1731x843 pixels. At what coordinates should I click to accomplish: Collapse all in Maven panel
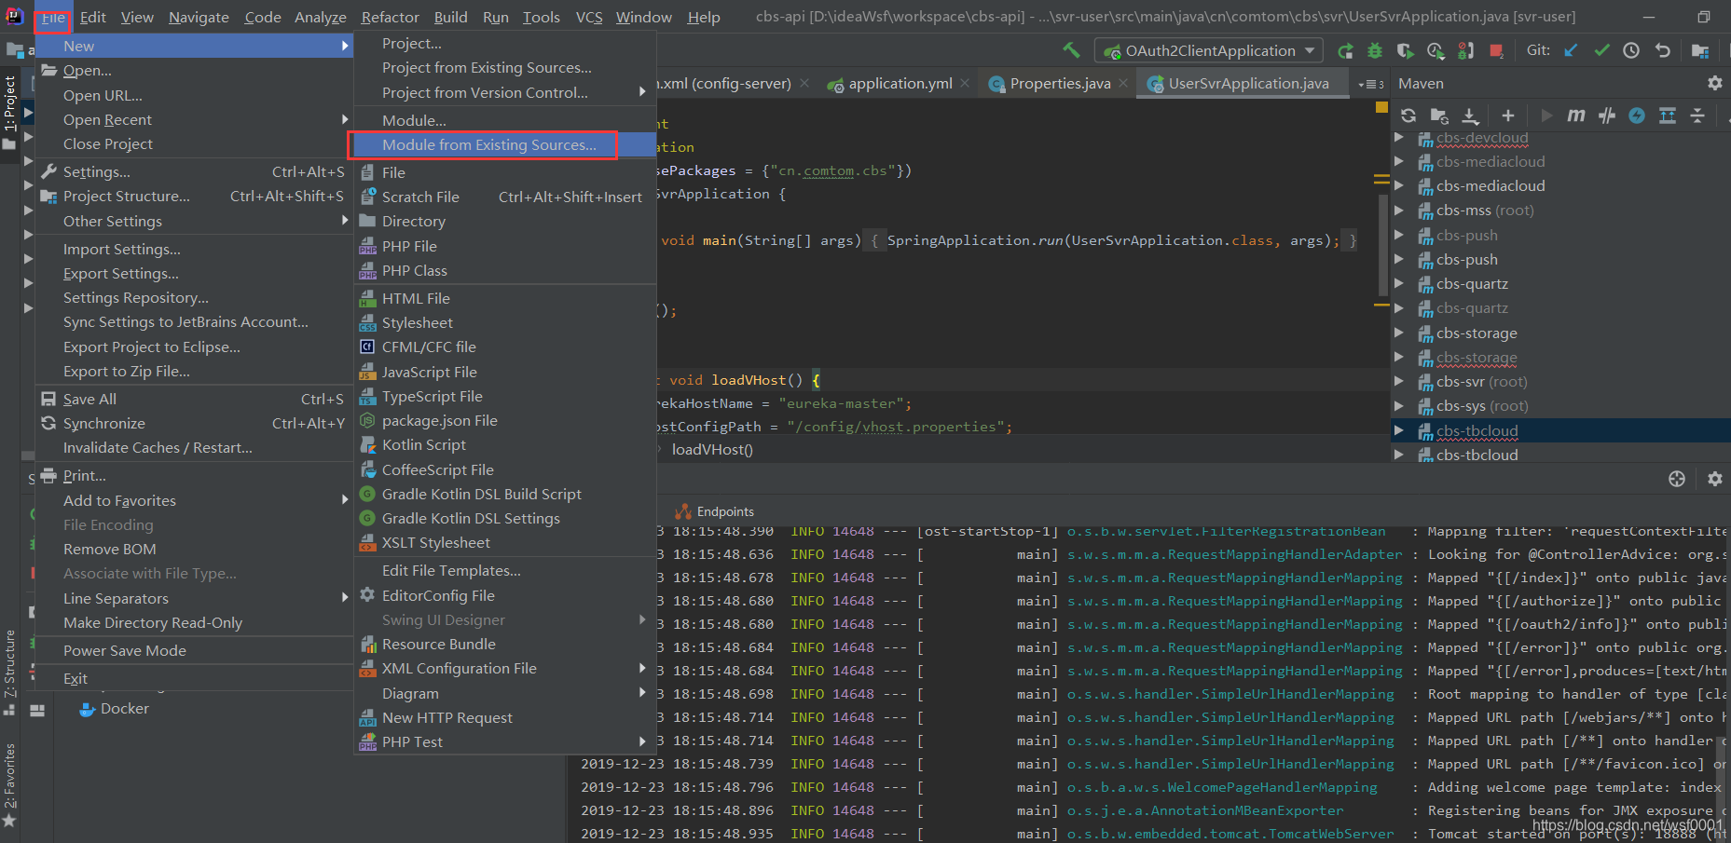(1697, 116)
